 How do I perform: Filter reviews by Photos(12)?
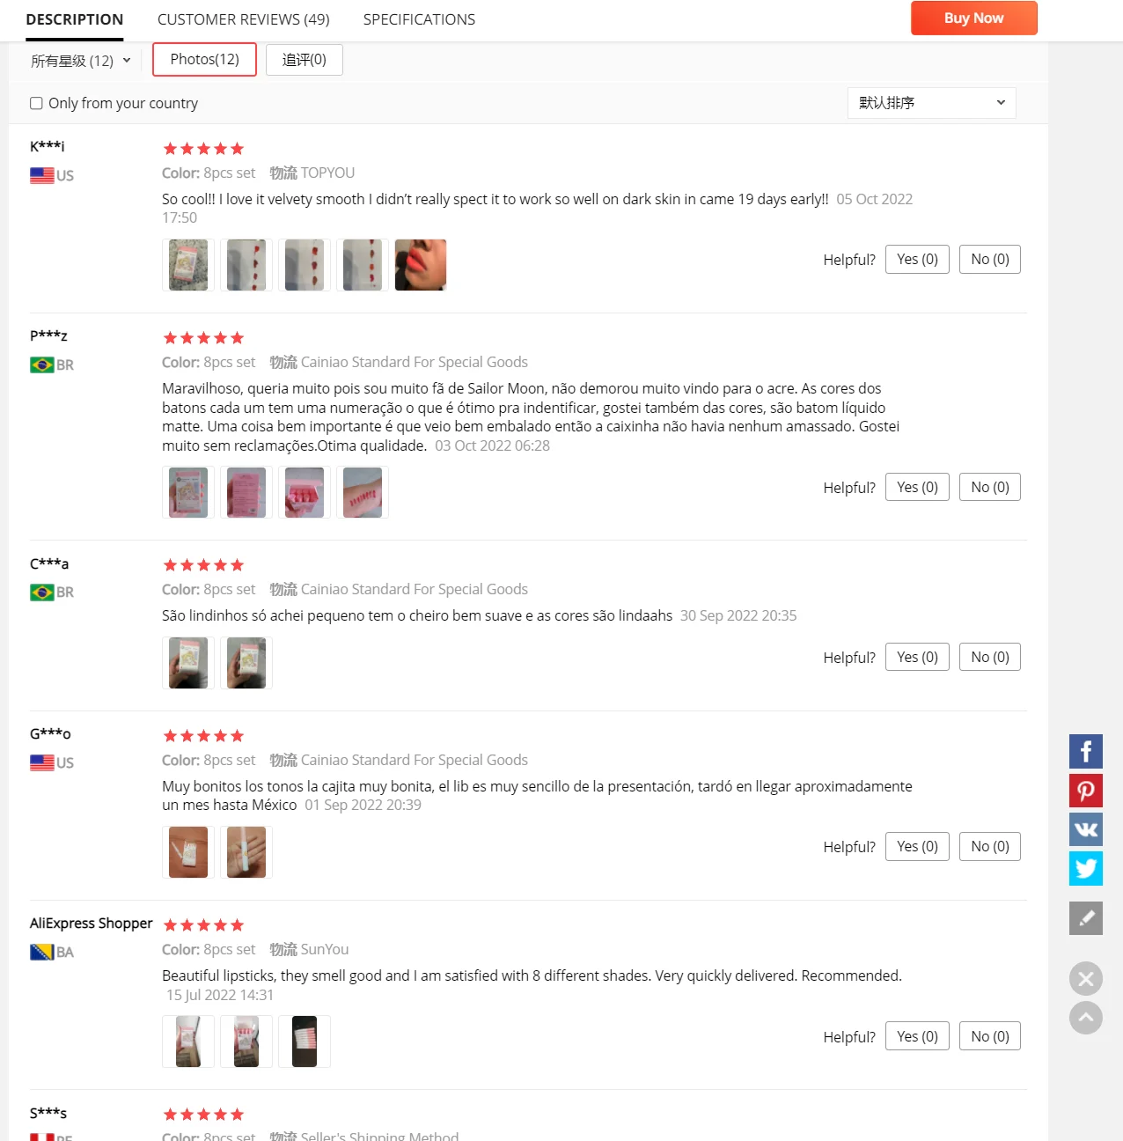pos(204,59)
